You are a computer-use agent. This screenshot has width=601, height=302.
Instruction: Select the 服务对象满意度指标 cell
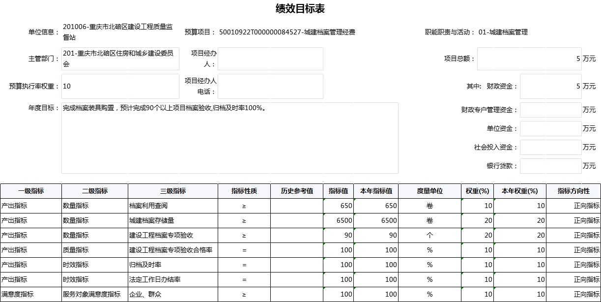click(95, 294)
